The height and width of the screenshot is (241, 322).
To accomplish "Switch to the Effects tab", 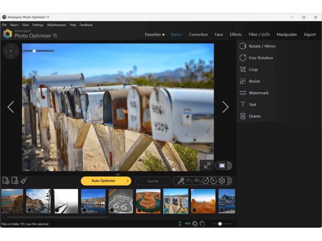I will pos(236,35).
